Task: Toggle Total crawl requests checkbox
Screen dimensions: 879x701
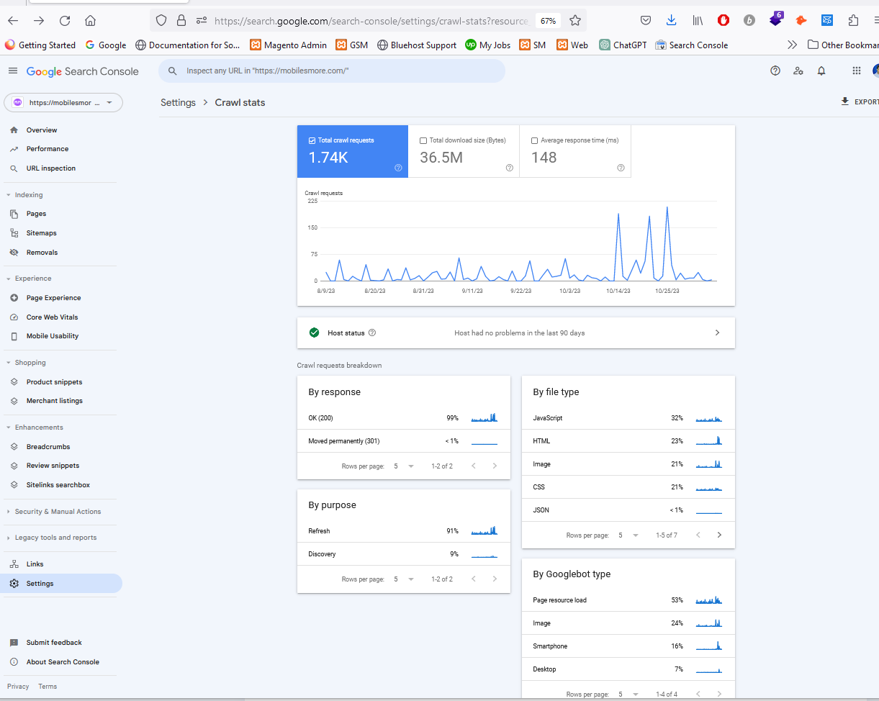Action: [312, 140]
